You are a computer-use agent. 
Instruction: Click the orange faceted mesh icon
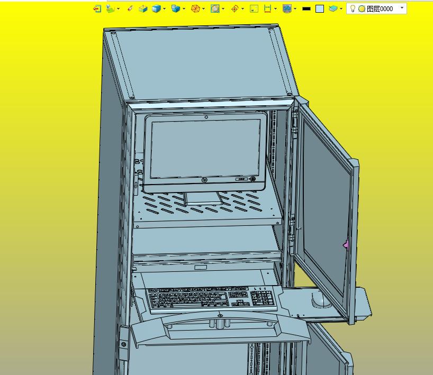195,9
